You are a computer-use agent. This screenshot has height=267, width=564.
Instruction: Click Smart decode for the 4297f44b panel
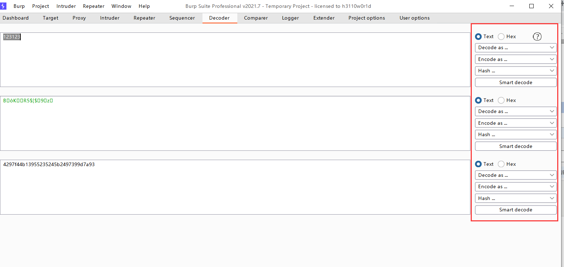click(x=516, y=210)
